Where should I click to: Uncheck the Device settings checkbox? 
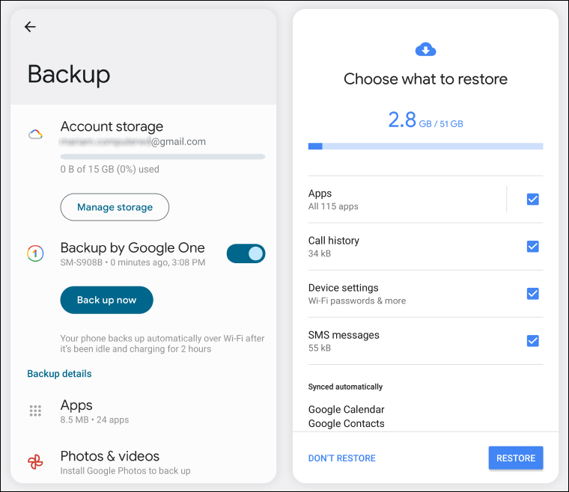tap(532, 293)
